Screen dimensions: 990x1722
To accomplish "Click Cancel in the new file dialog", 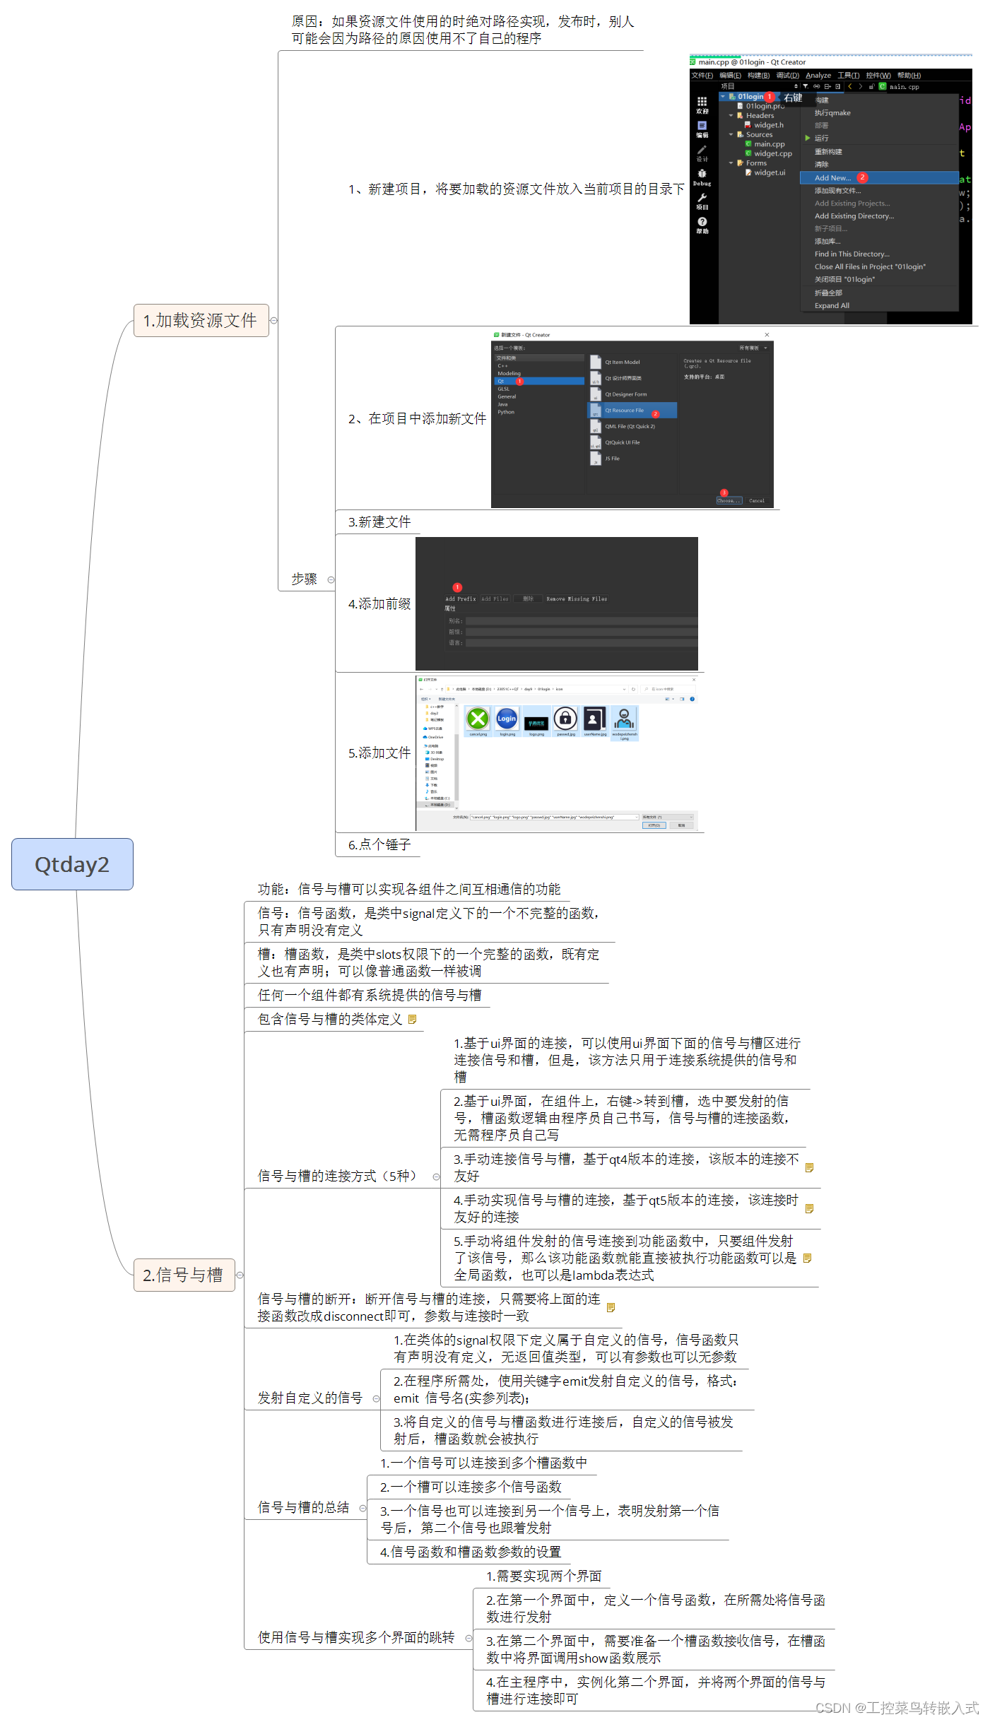I will (x=756, y=500).
